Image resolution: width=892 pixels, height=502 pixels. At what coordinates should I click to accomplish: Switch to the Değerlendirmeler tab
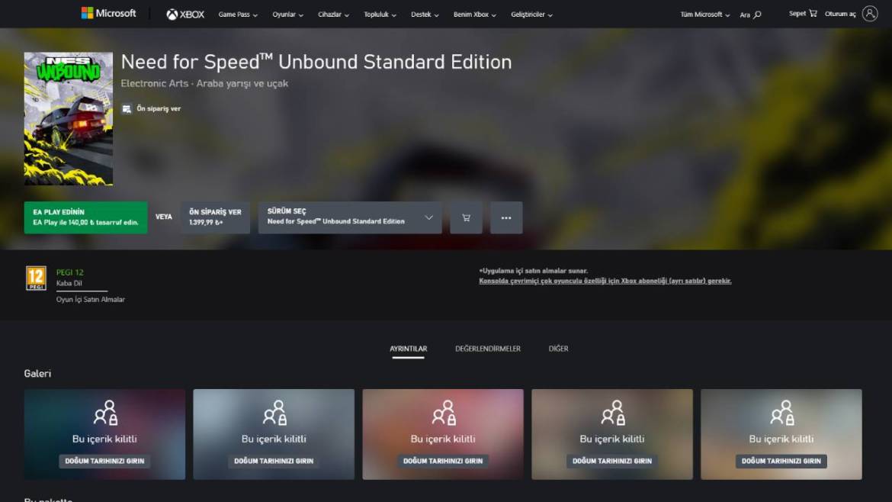click(x=487, y=349)
